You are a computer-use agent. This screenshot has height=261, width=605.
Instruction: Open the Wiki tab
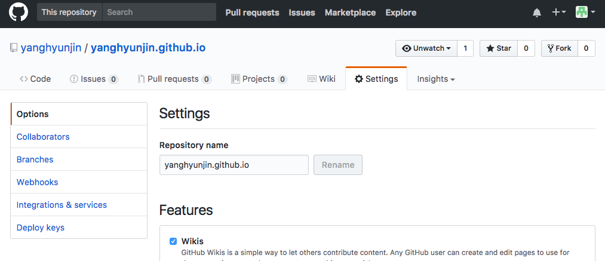click(321, 79)
